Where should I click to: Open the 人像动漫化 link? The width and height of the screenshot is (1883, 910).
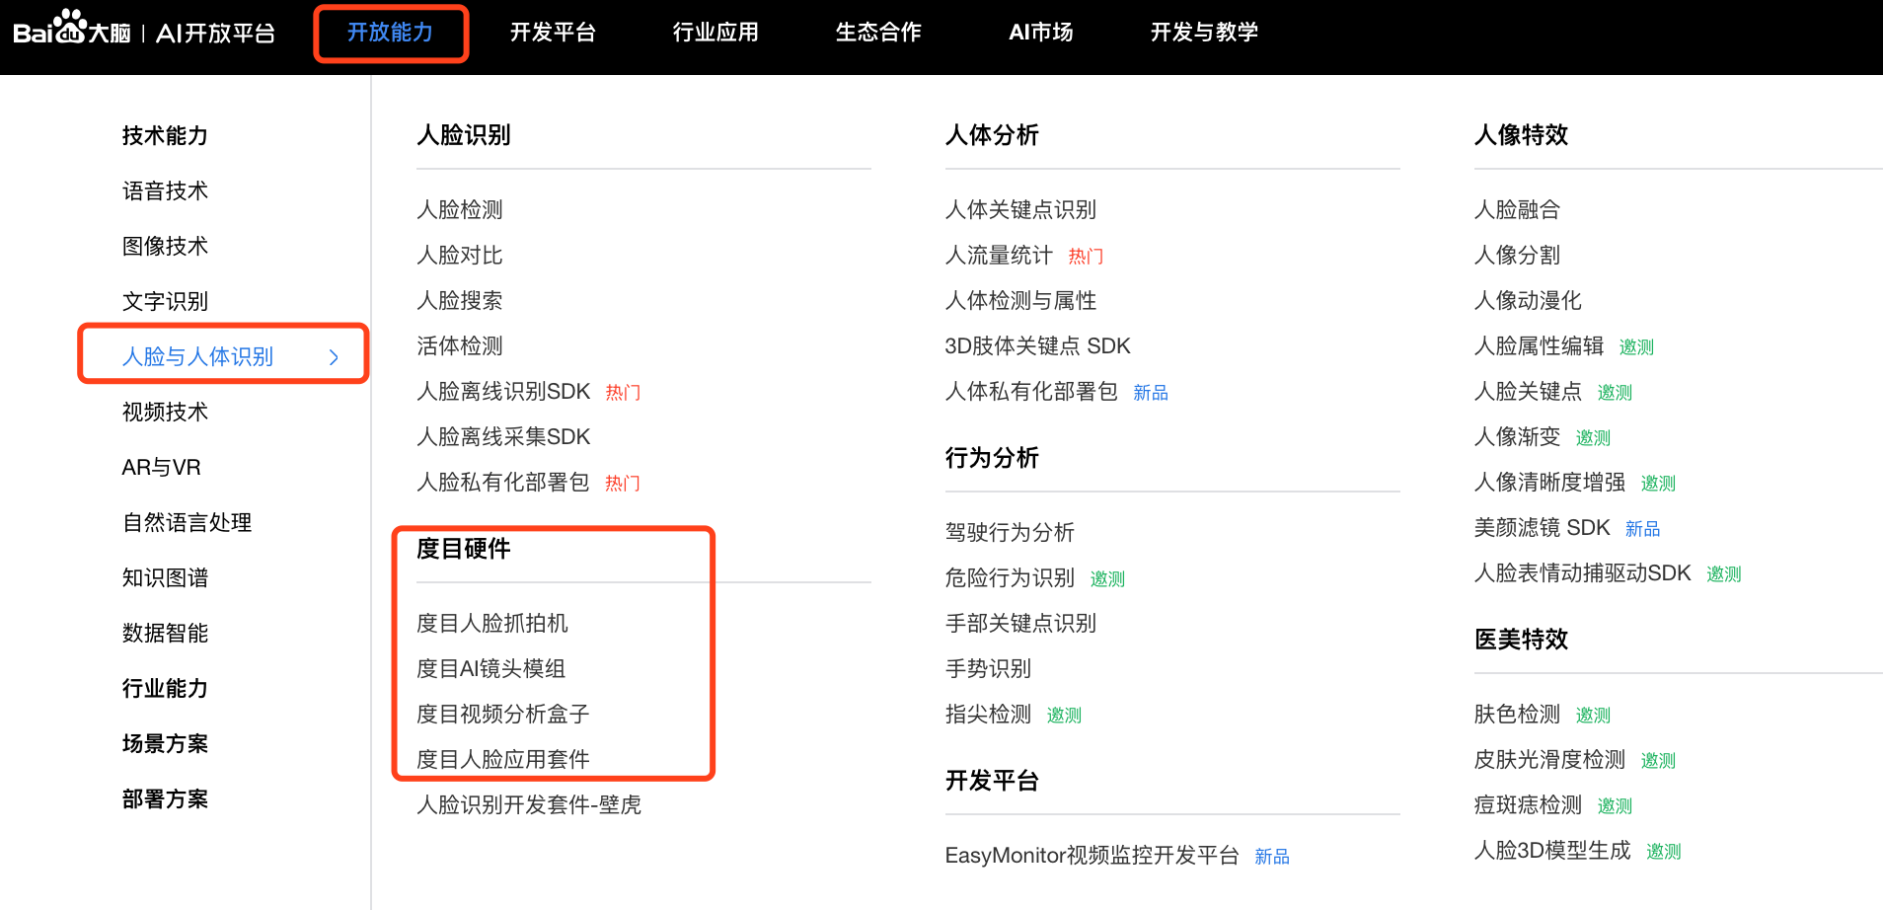point(1528,300)
